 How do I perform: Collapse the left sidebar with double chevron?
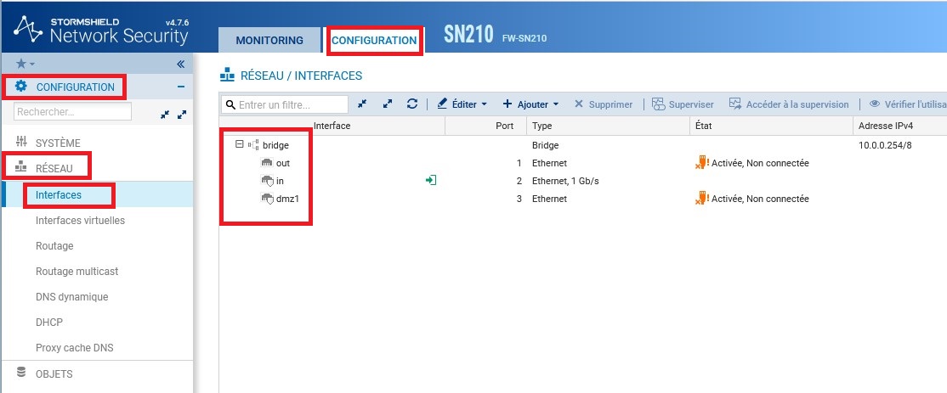point(180,64)
